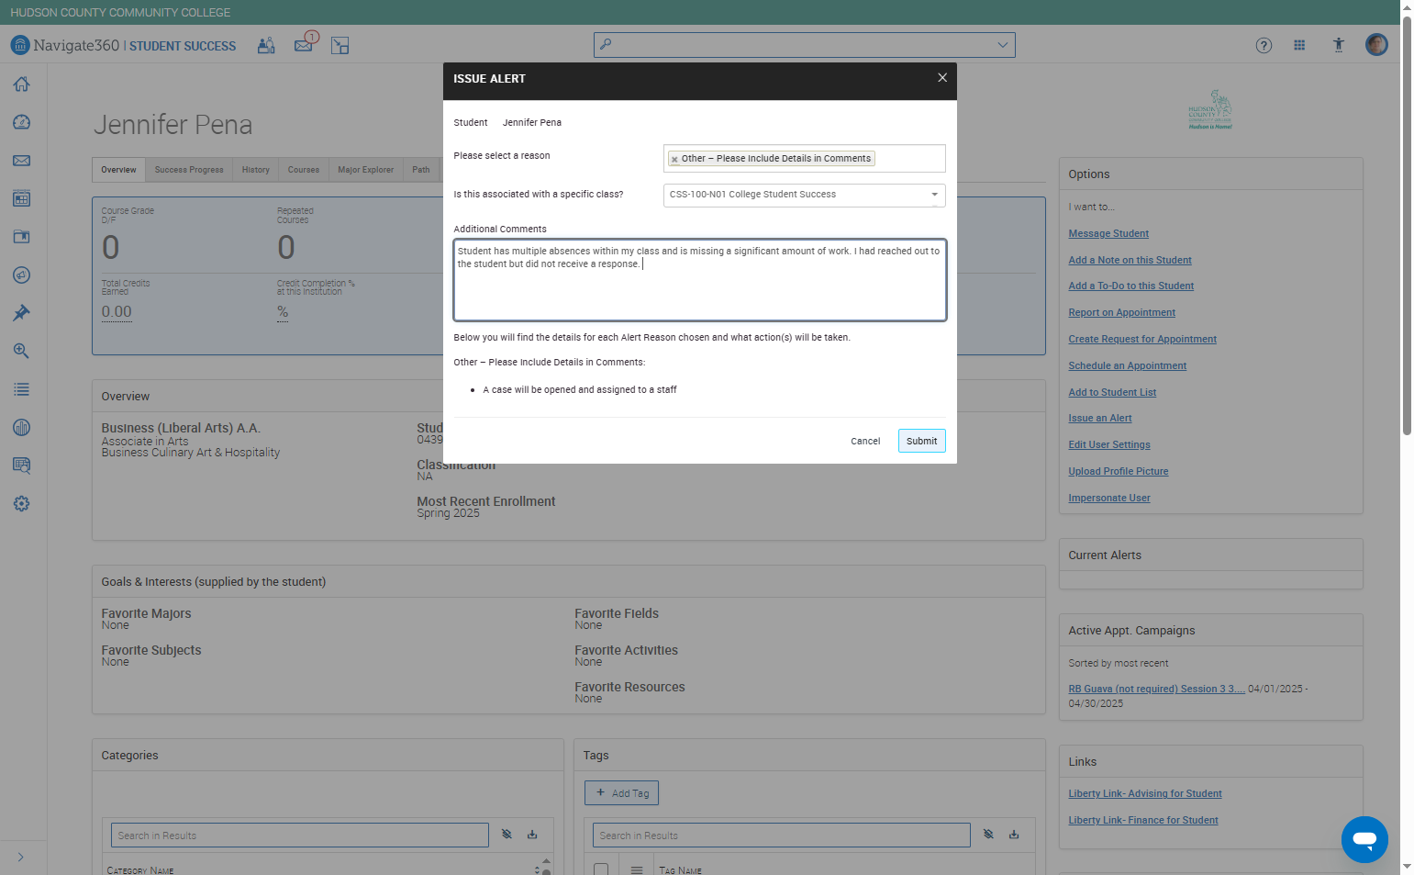
Task: Open mail notifications icon in top bar
Action: (x=305, y=44)
